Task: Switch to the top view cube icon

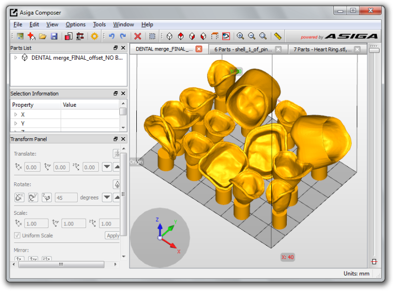Action: [x=180, y=36]
